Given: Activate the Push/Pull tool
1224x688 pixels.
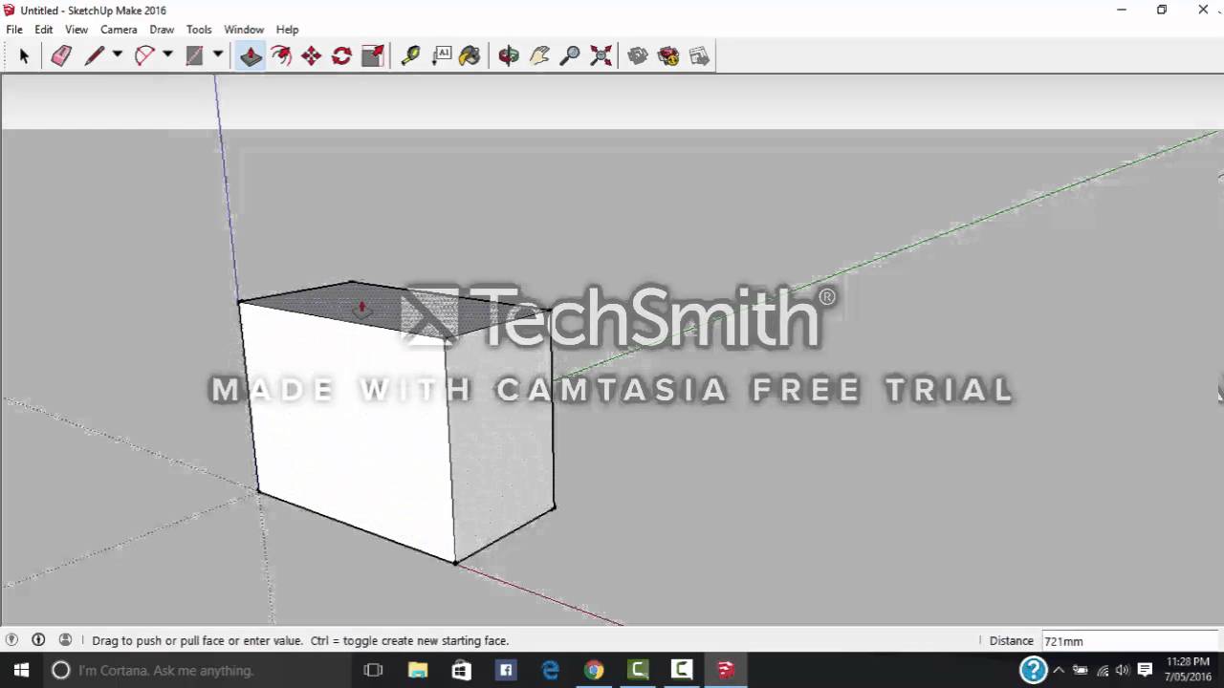Looking at the screenshot, I should click(x=251, y=56).
